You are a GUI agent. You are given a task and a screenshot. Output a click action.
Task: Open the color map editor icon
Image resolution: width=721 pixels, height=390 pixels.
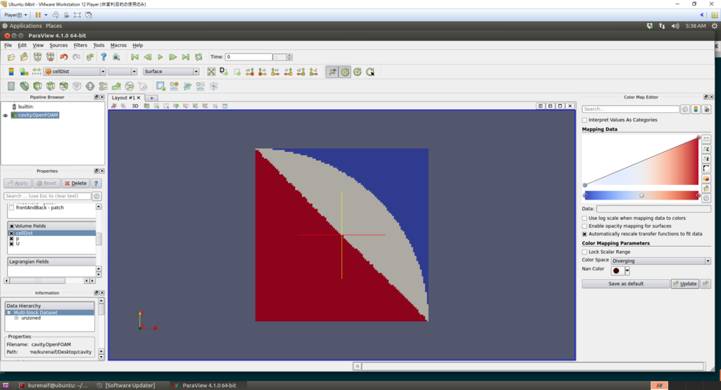(24, 72)
